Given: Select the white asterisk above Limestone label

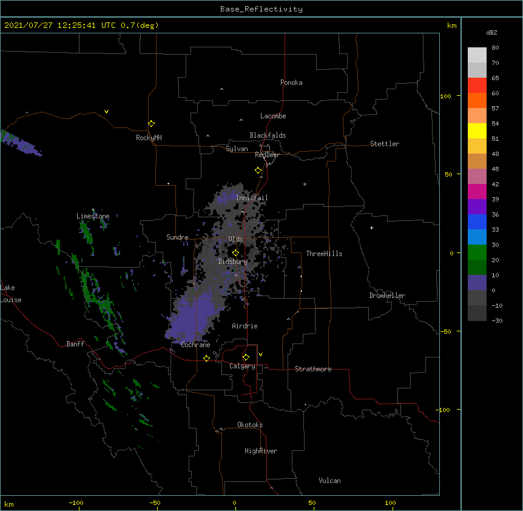Looking at the screenshot, I should [x=93, y=210].
